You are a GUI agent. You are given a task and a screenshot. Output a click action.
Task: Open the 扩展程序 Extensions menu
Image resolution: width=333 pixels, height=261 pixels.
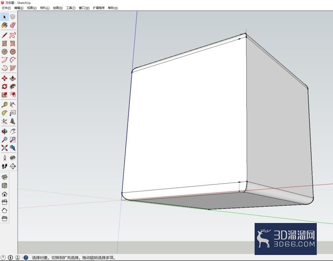99,8
